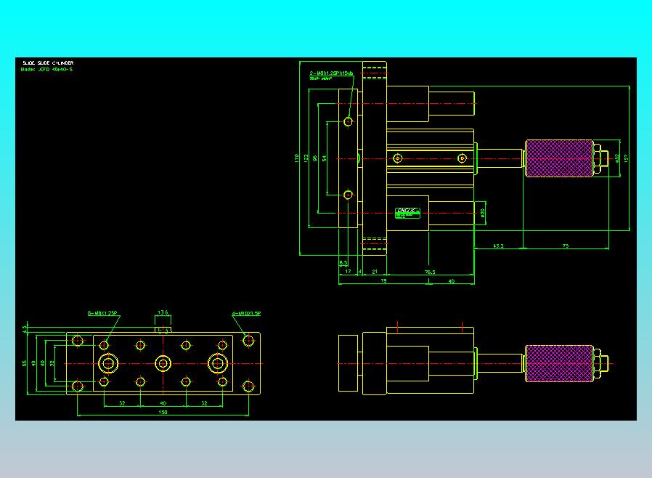Select the 75 dimension under knob
Image resolution: width=652 pixels, height=478 pixels.
coord(566,246)
